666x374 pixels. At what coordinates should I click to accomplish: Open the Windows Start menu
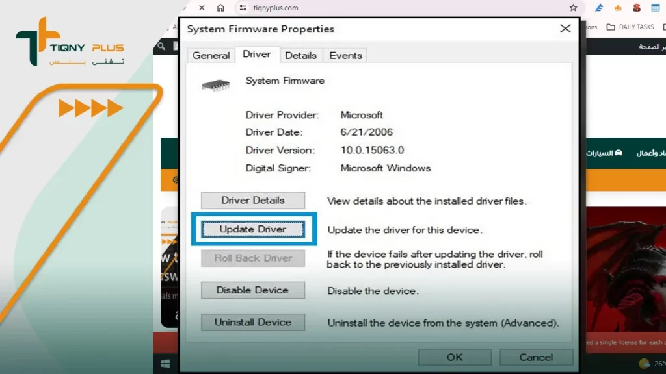point(166,362)
